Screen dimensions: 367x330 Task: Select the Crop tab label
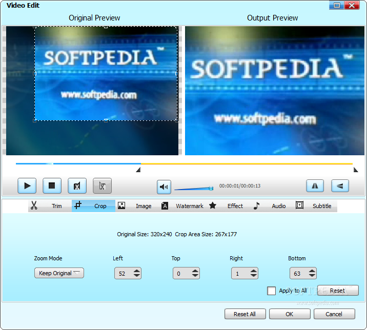(100, 206)
